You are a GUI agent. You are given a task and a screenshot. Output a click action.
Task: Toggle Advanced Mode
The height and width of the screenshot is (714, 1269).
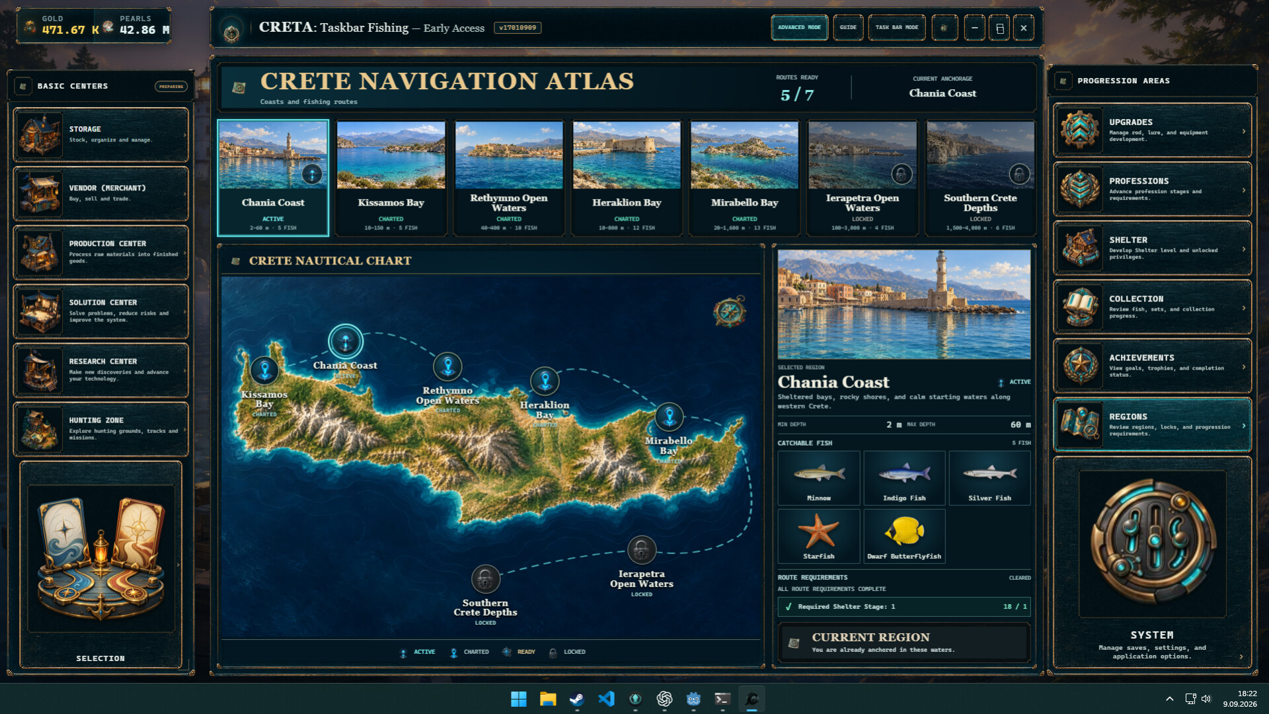799,28
